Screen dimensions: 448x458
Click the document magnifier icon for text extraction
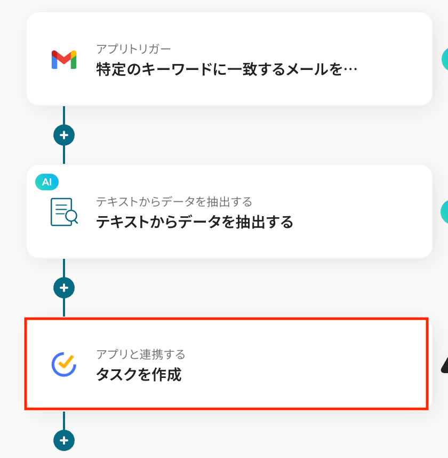64,212
